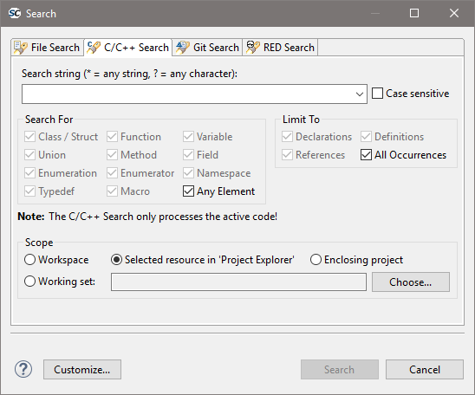Click the SC application icon in title bar

(x=15, y=13)
